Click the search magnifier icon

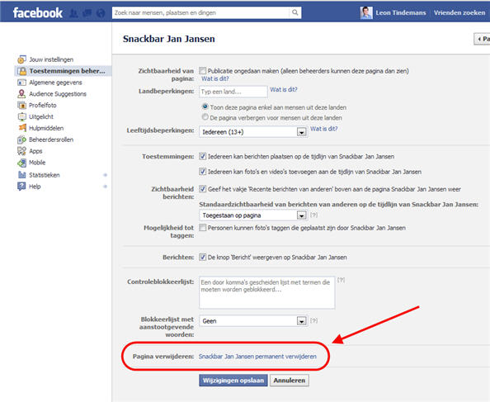295,12
